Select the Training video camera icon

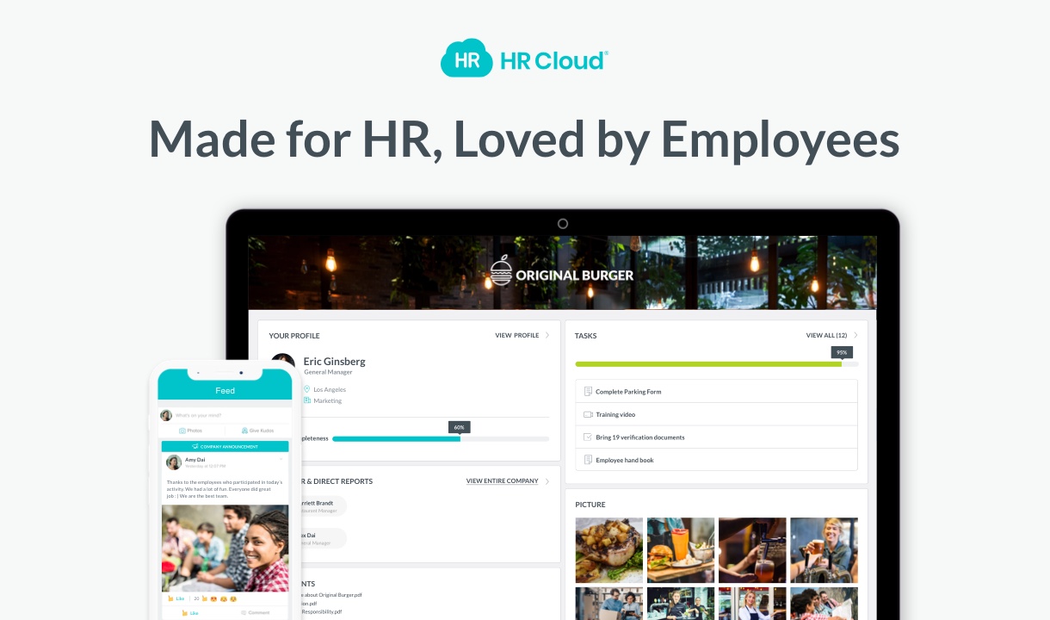point(588,414)
